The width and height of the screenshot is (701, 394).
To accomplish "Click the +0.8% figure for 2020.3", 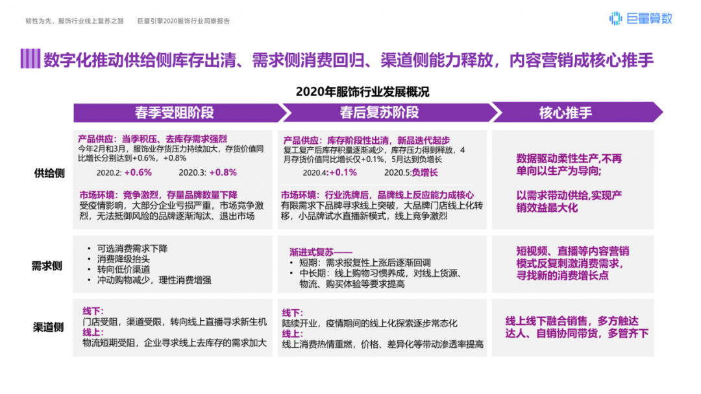I will point(222,172).
